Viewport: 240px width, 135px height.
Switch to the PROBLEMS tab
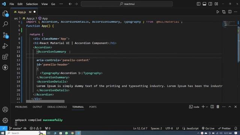21,107
